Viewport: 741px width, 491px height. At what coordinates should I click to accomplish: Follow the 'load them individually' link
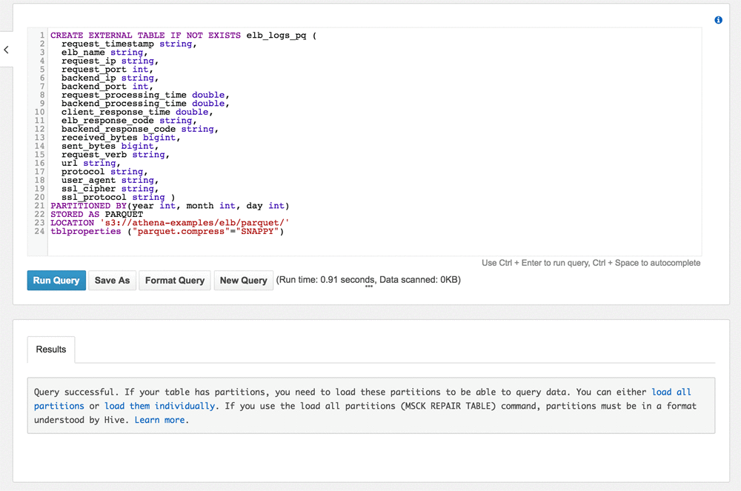click(x=159, y=406)
